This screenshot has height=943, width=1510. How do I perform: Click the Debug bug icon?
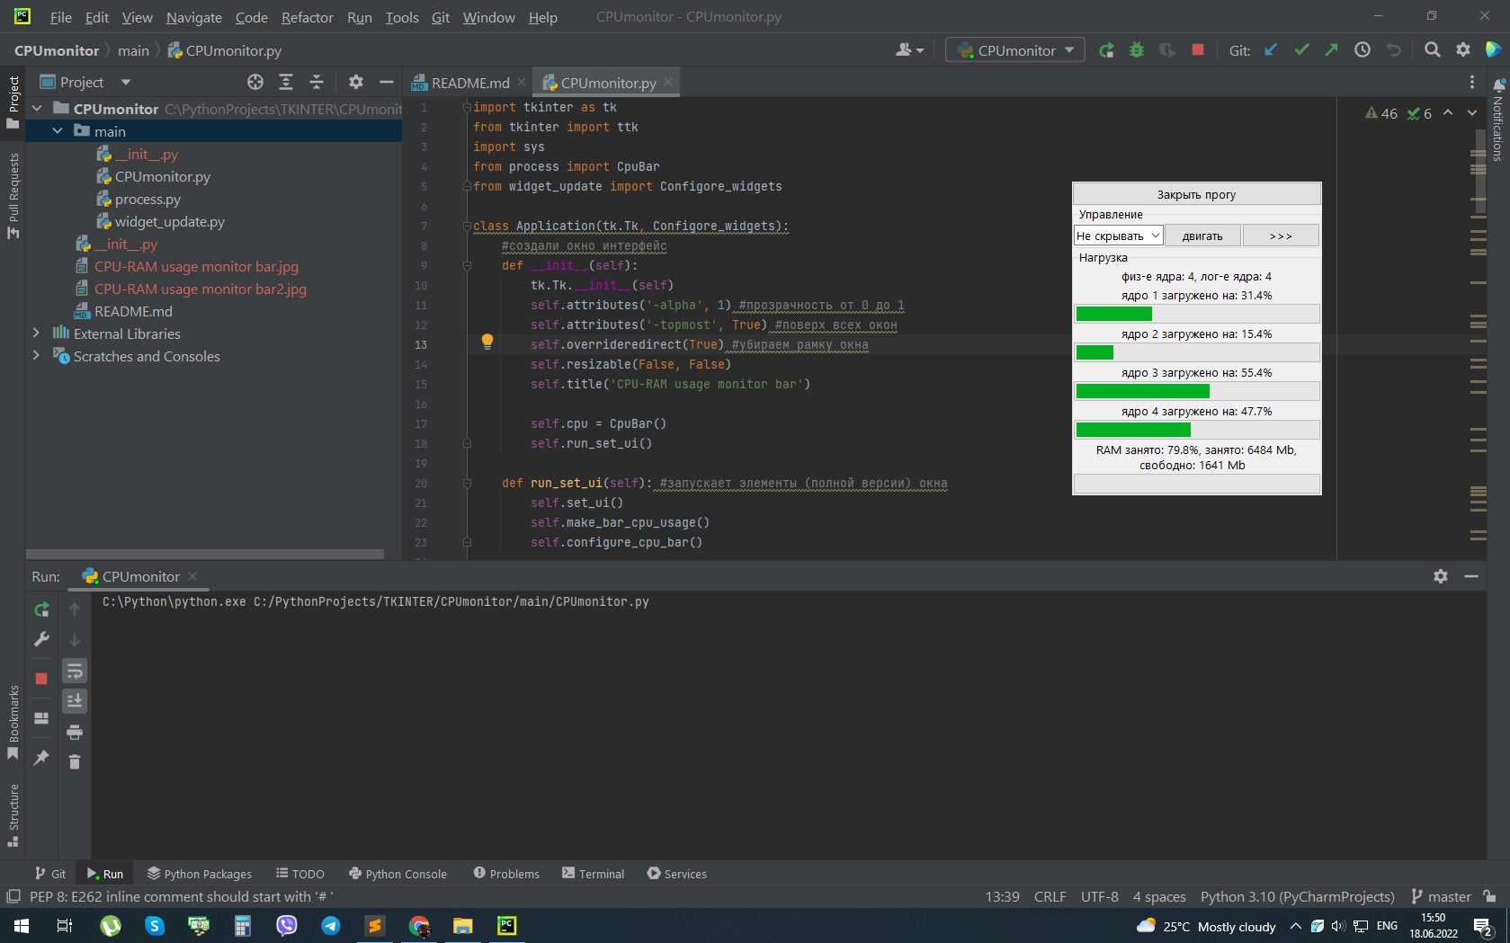(1137, 50)
